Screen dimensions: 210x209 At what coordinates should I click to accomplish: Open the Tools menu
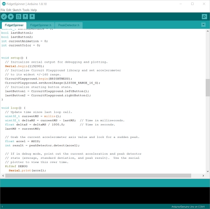point(26,10)
